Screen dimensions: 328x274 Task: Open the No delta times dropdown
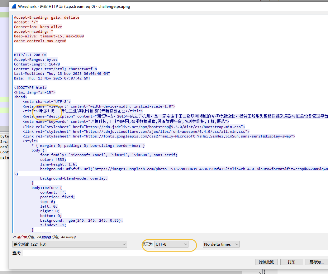(221, 244)
